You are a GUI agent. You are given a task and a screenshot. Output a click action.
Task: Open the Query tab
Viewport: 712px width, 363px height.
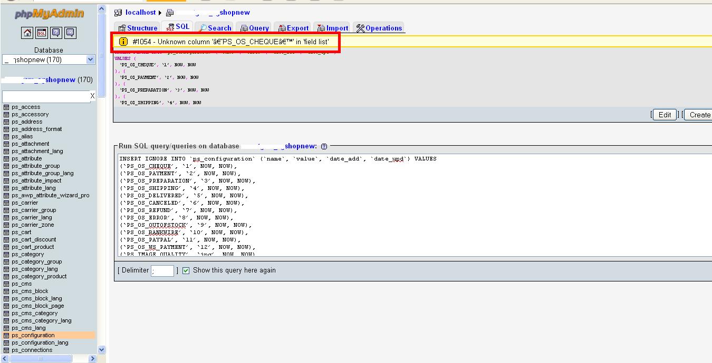255,28
